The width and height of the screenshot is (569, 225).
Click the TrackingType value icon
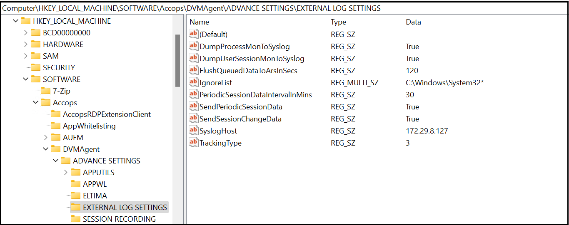coord(193,143)
